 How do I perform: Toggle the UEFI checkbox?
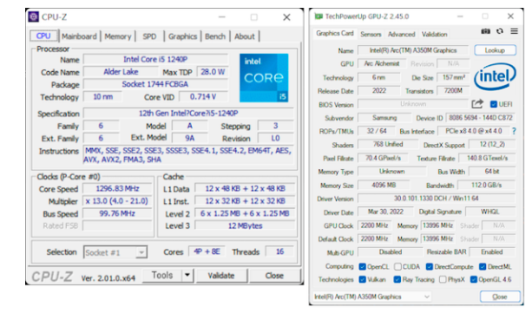pyautogui.click(x=493, y=104)
